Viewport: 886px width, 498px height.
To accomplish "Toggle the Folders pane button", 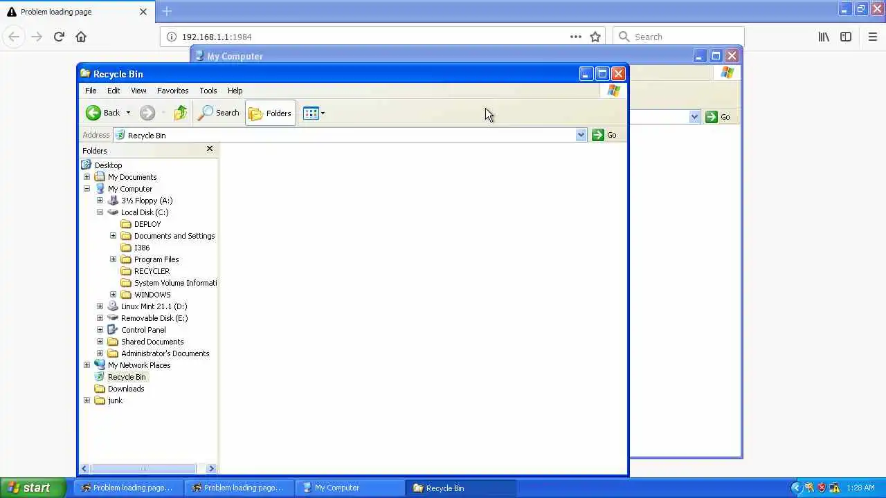I will coord(271,113).
